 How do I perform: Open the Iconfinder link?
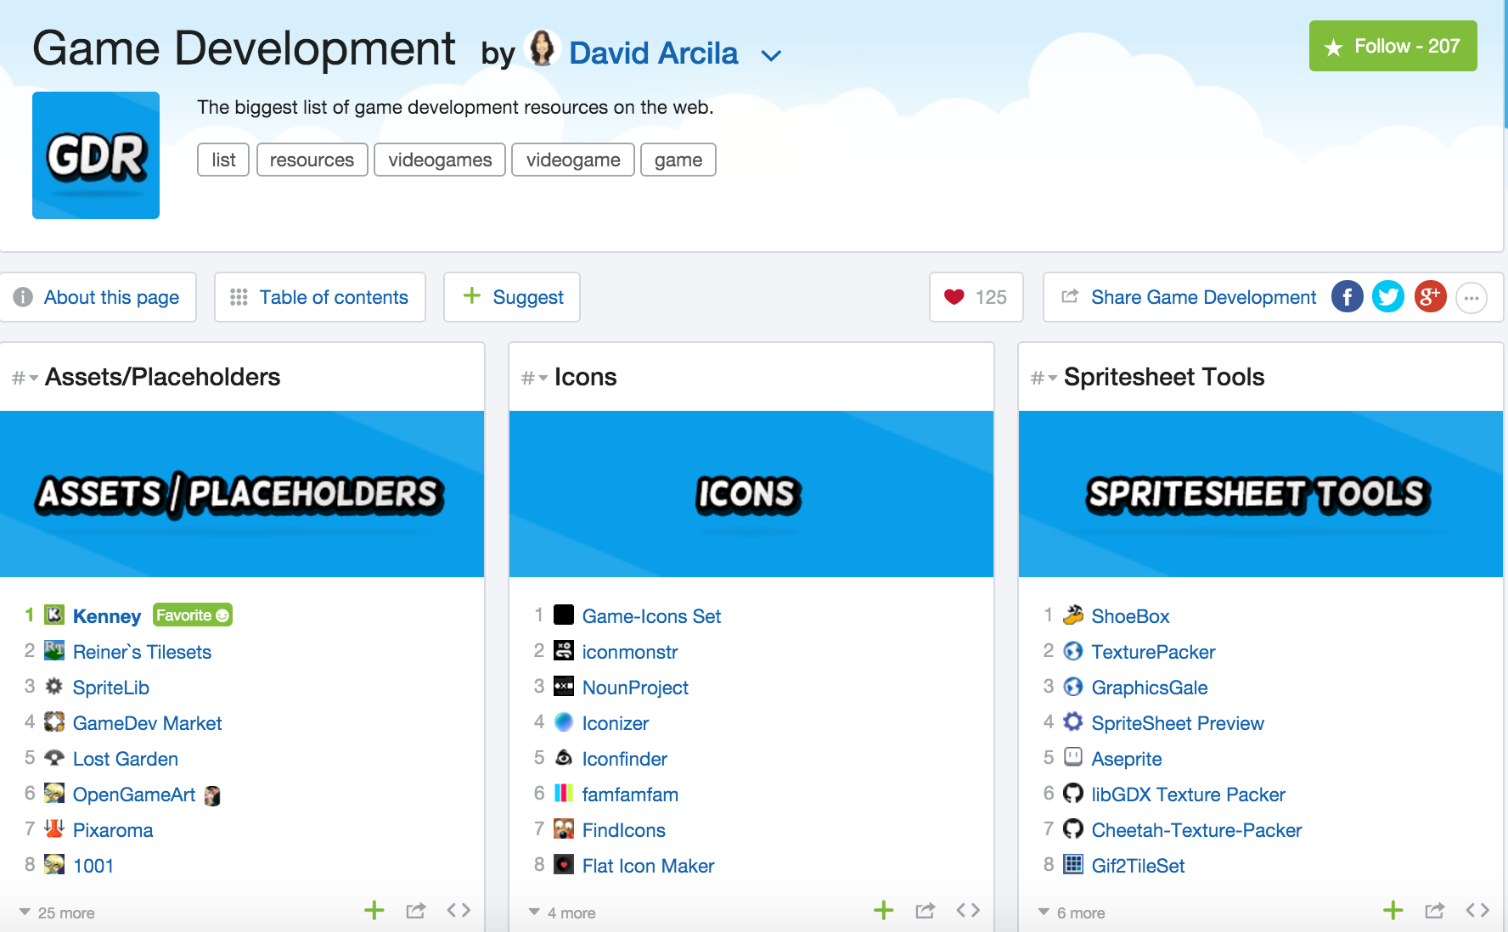tap(625, 759)
